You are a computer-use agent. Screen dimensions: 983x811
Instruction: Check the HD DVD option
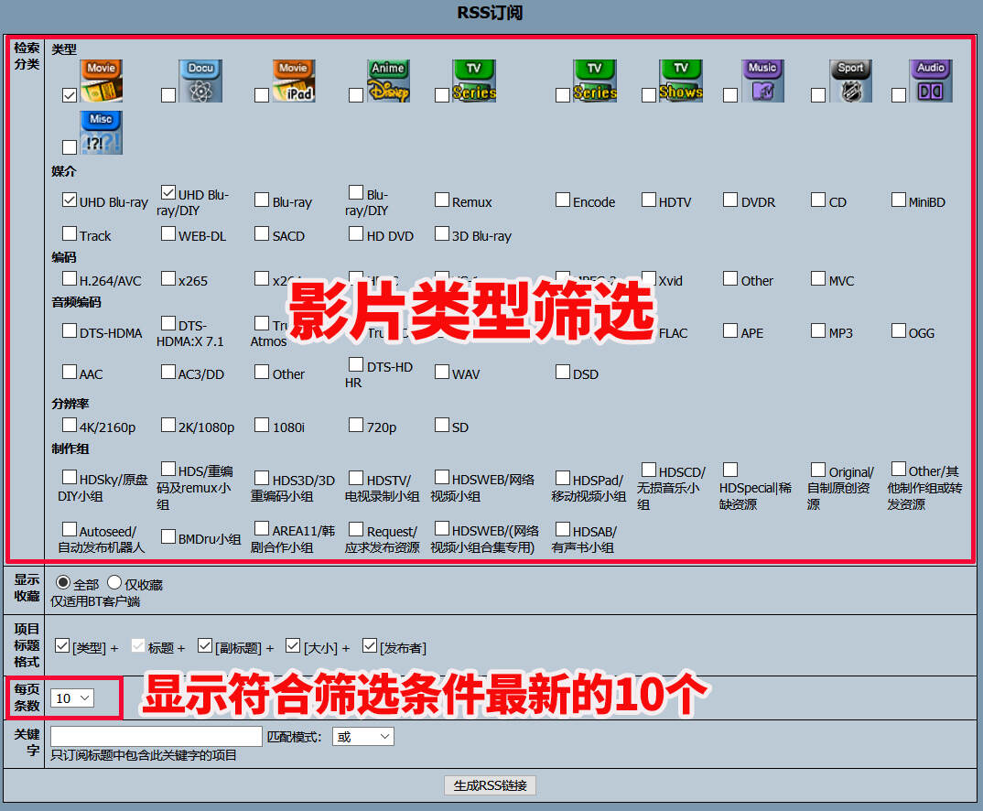pyautogui.click(x=355, y=233)
